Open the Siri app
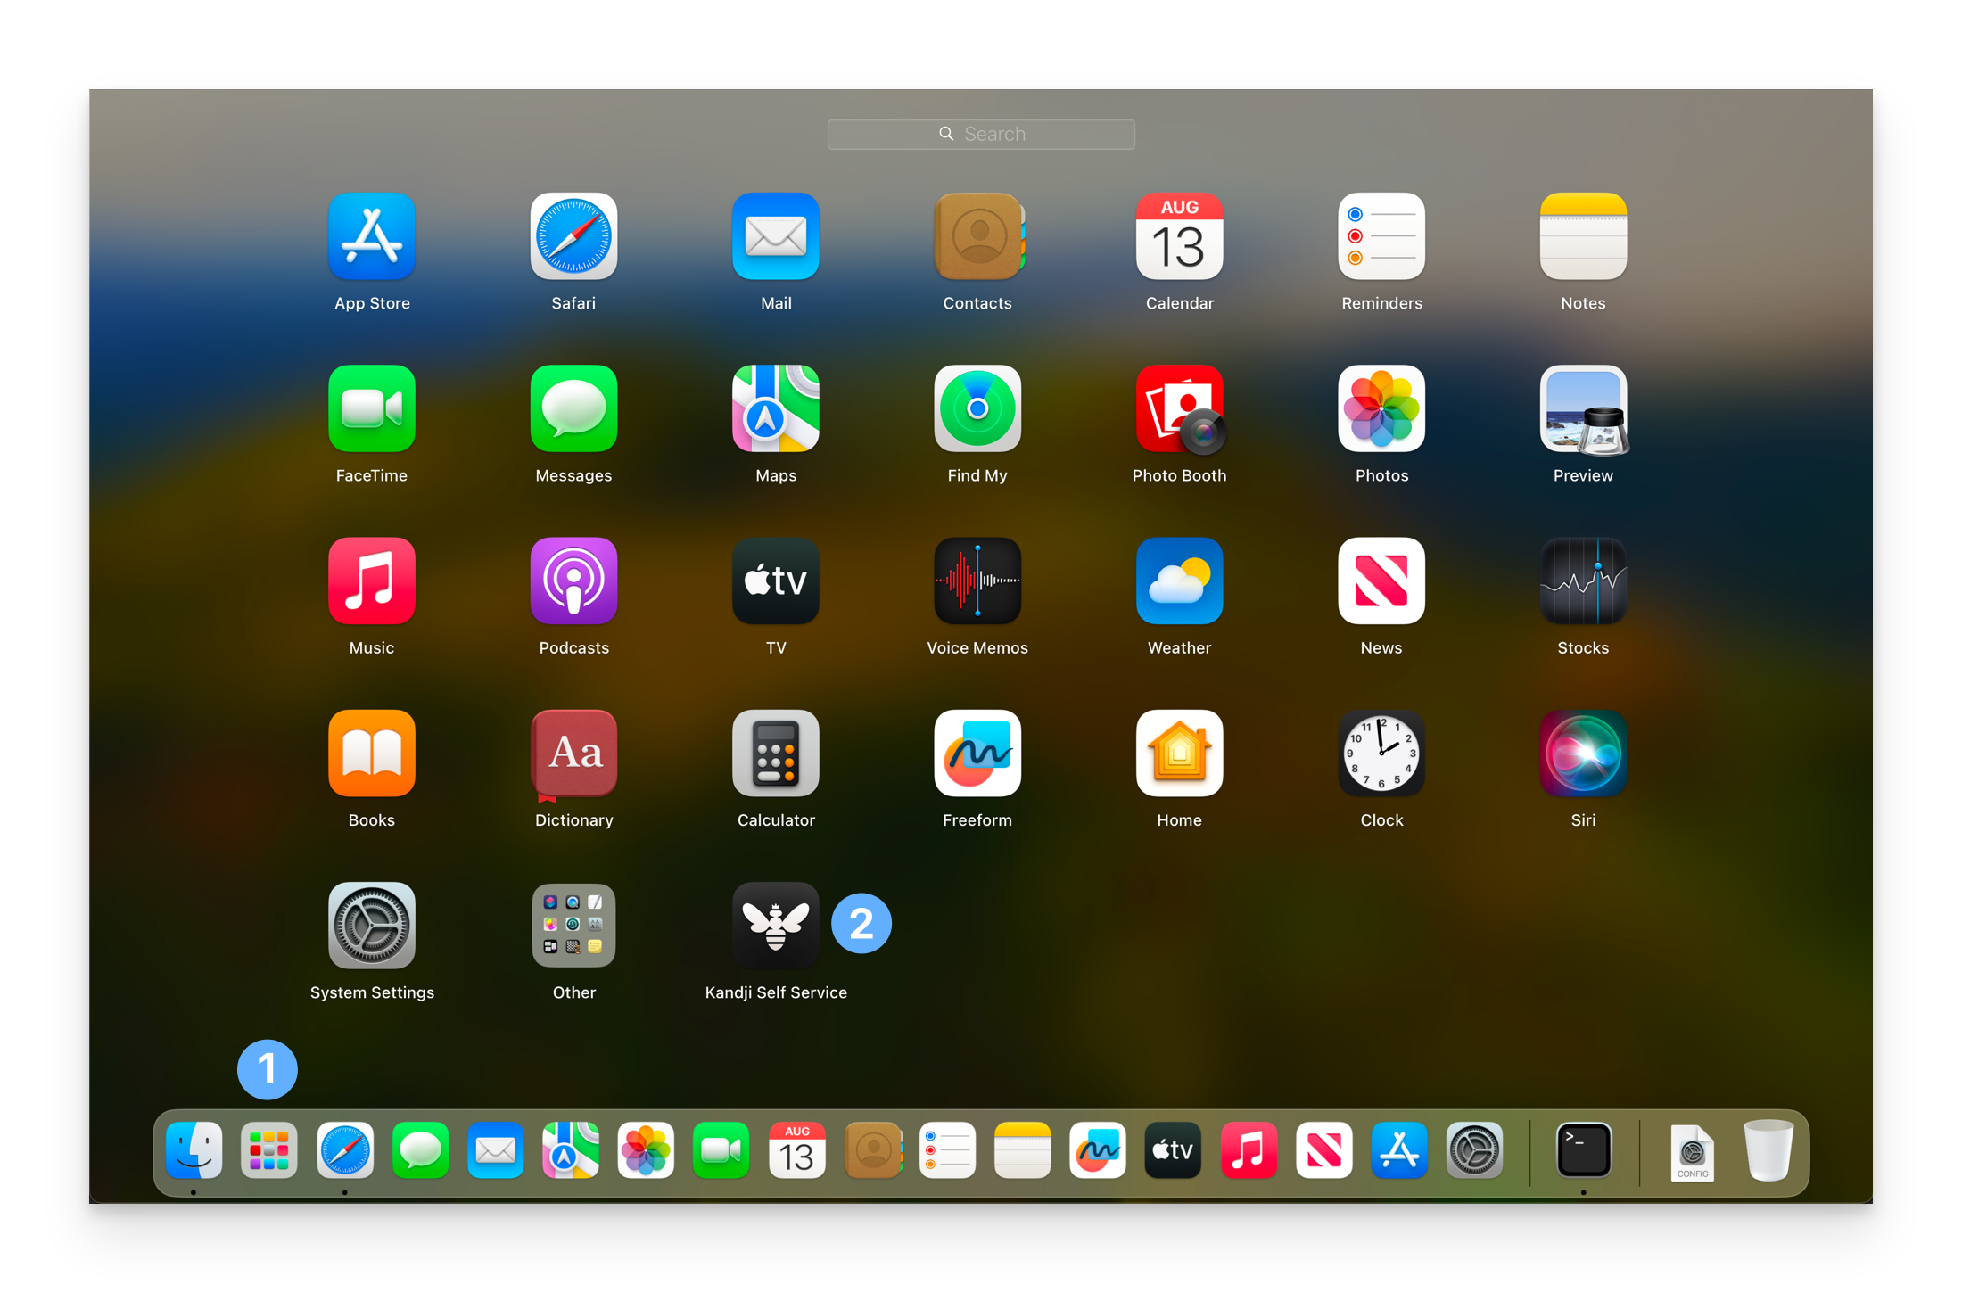This screenshot has height=1293, width=1962. tap(1583, 754)
